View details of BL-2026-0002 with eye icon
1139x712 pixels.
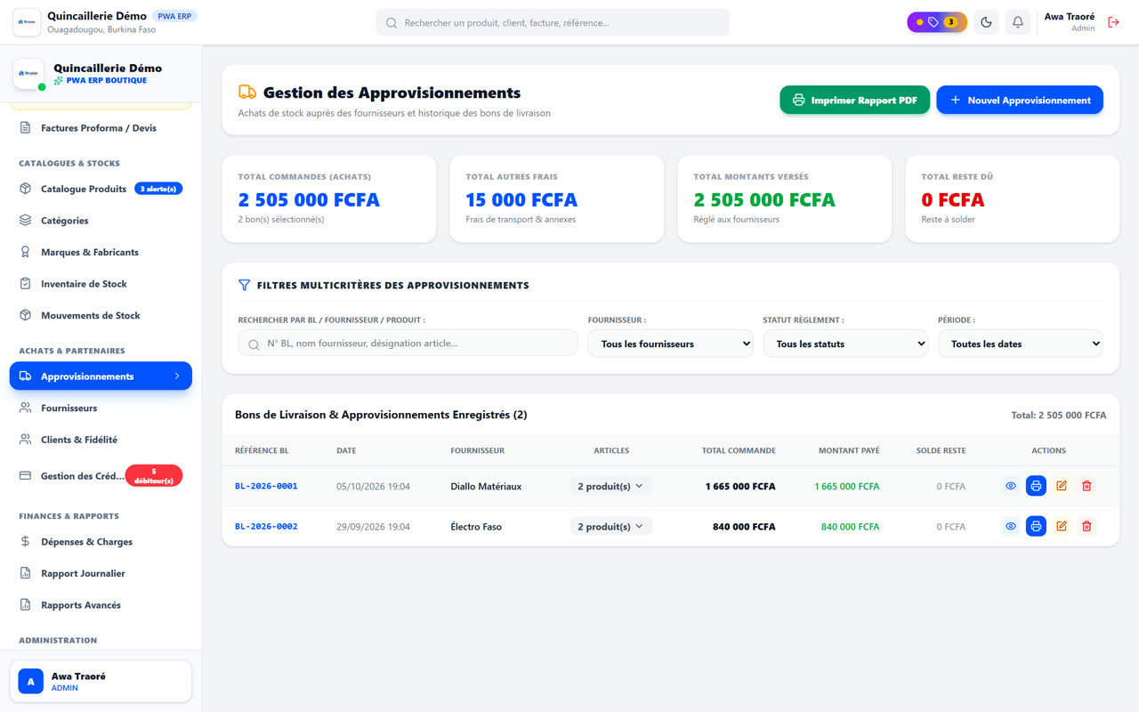[x=1011, y=526]
